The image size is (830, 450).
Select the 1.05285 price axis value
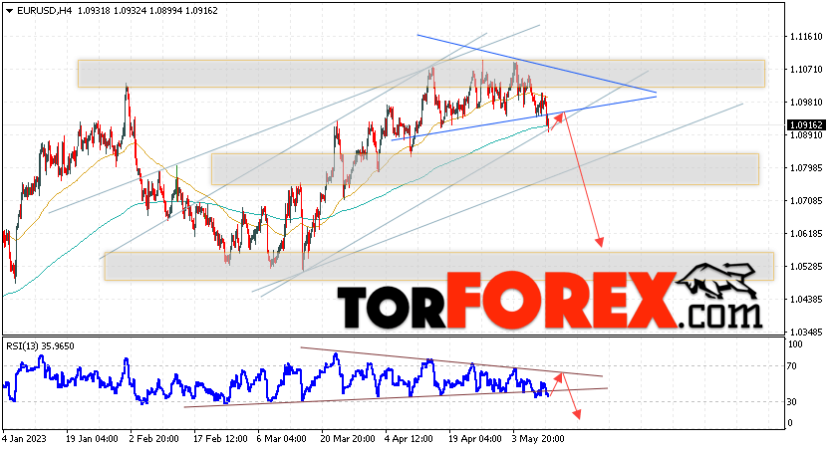coord(806,266)
